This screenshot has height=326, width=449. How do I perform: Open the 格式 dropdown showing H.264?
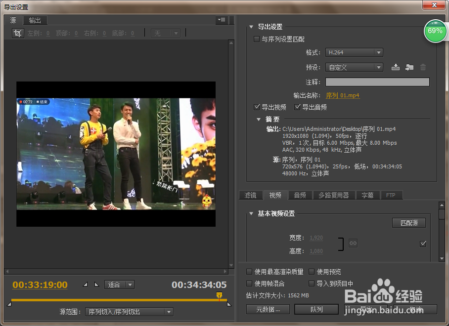pos(354,52)
